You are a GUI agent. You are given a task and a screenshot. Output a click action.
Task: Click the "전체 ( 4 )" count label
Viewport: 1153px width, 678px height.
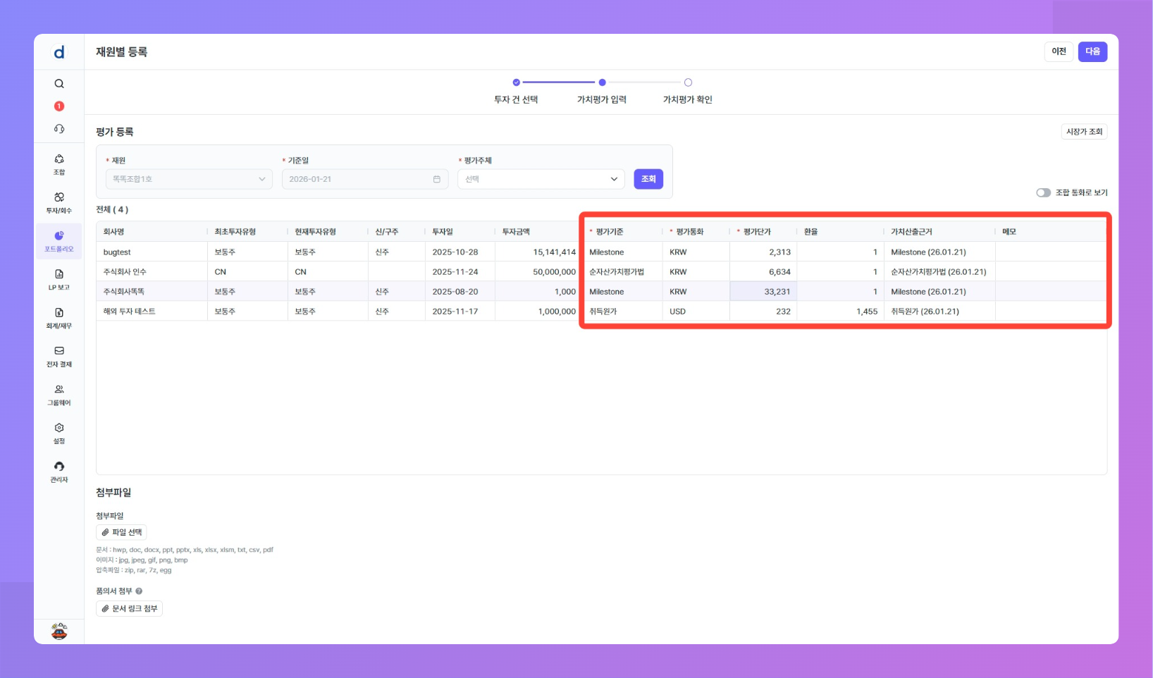(112, 209)
